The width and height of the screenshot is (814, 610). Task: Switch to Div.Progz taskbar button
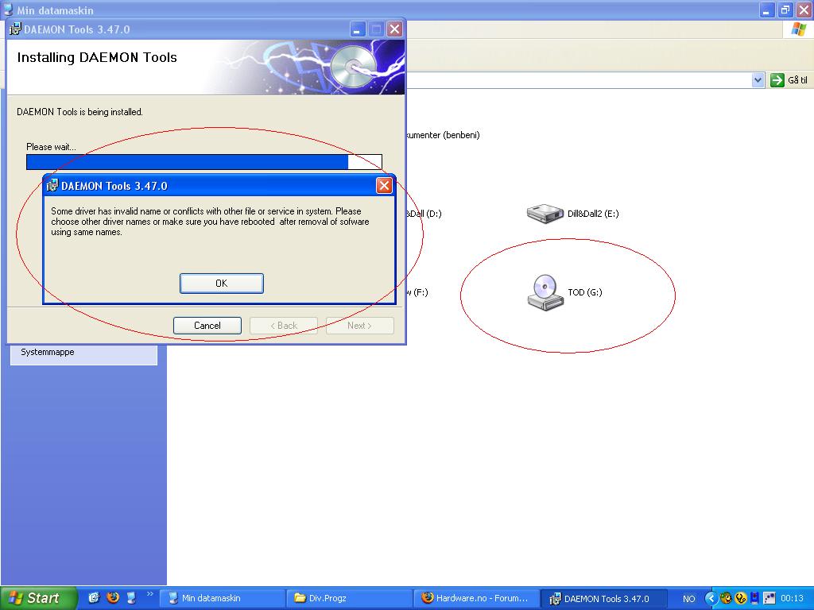click(350, 599)
